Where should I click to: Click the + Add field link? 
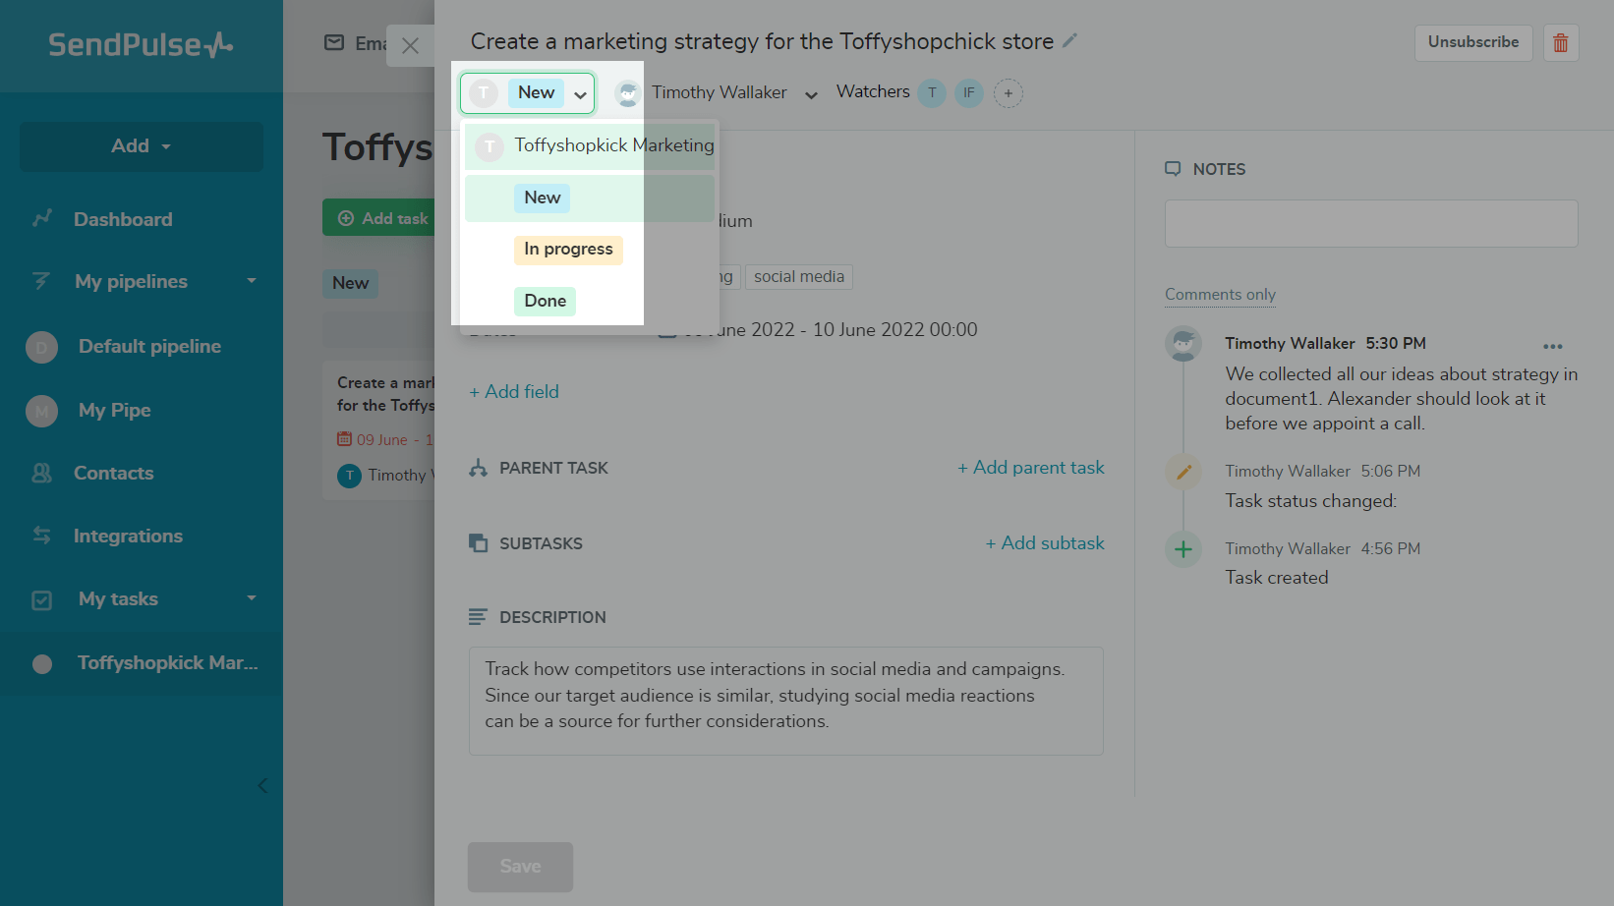click(x=514, y=392)
